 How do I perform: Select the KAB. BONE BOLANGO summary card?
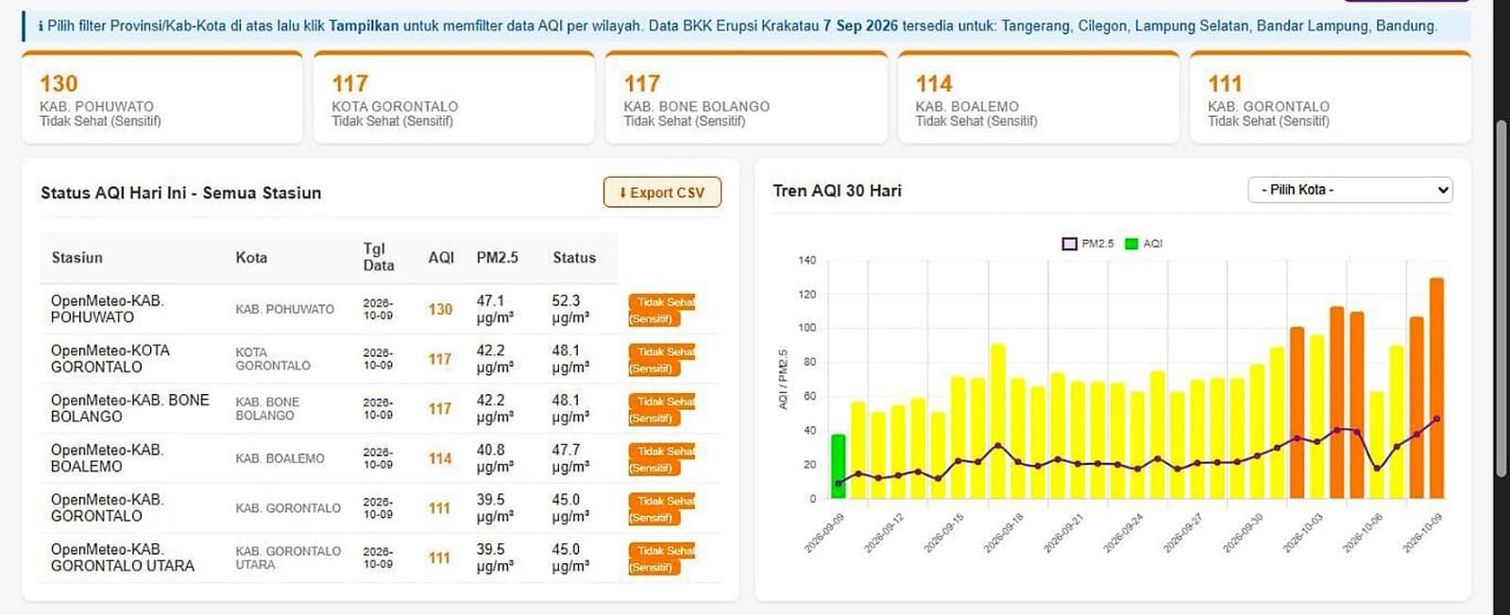tap(746, 97)
